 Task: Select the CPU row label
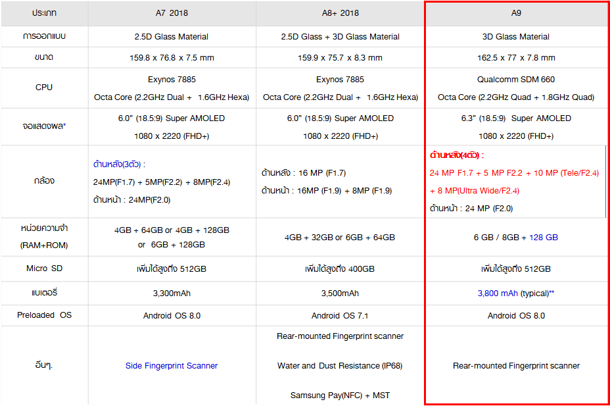(44, 88)
